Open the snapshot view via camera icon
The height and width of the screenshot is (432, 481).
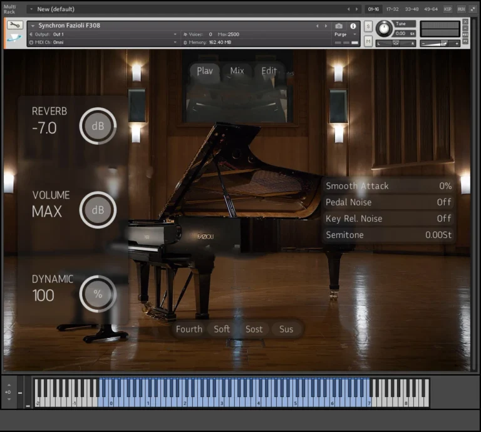[339, 26]
